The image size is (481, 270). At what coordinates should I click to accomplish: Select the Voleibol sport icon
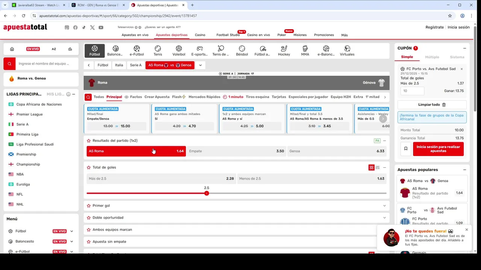tap(179, 51)
